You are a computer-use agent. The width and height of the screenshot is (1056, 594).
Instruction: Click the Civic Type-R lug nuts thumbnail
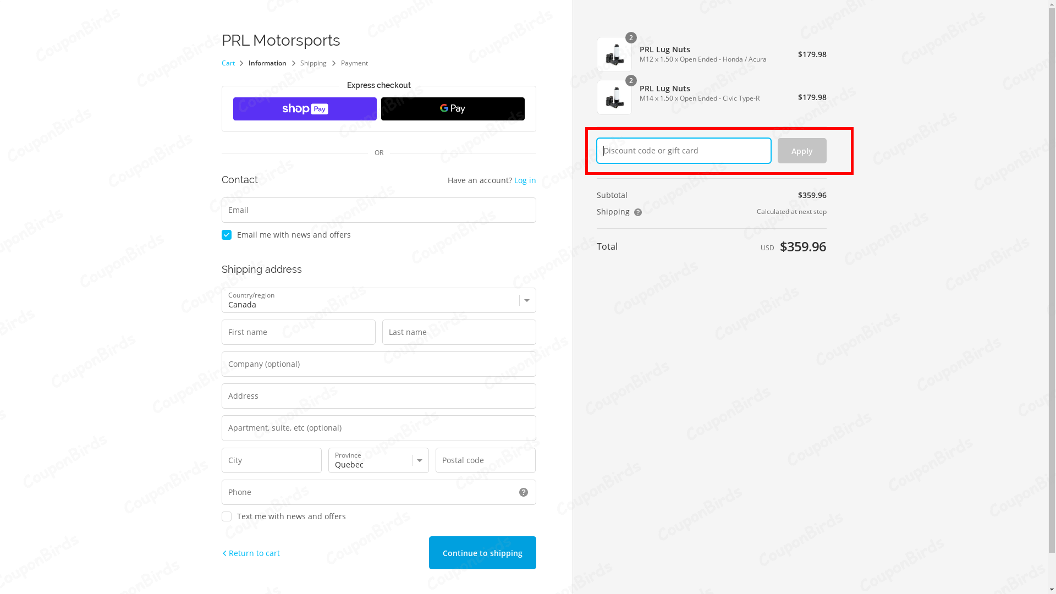tap(614, 97)
